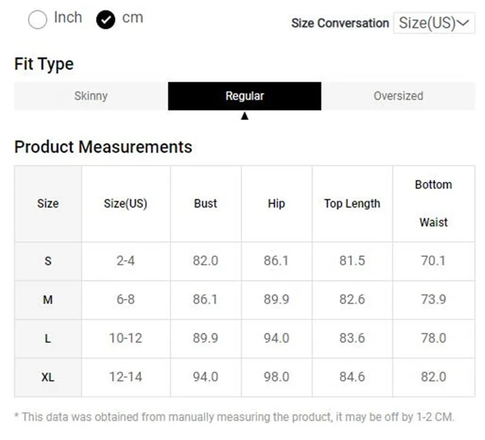
Task: Click the Bust column header
Action: (206, 204)
